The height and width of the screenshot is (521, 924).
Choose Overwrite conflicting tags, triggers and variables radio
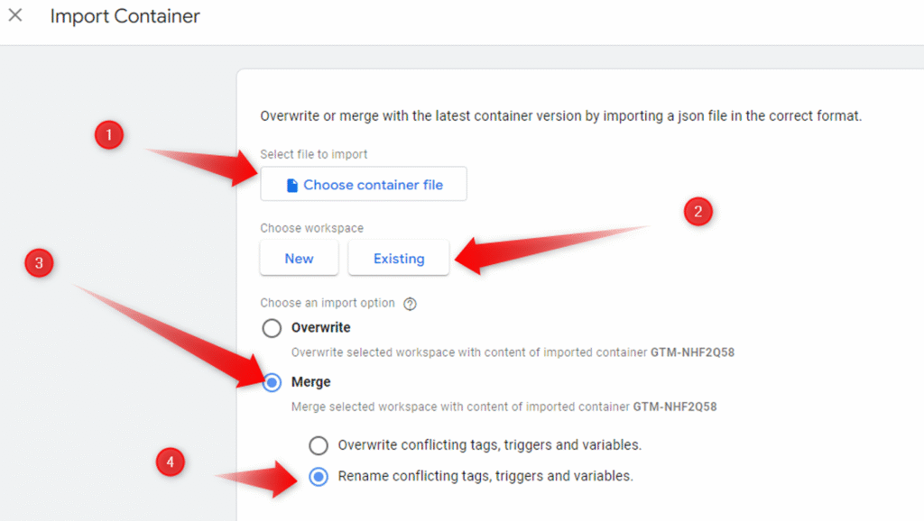tap(319, 445)
